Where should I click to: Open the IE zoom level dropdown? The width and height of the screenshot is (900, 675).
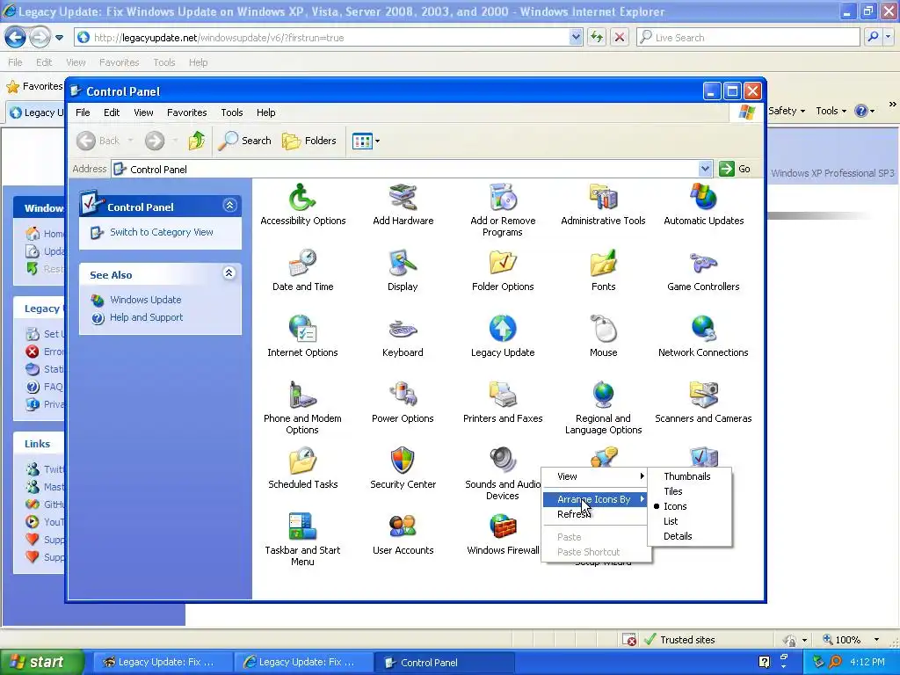coord(876,640)
